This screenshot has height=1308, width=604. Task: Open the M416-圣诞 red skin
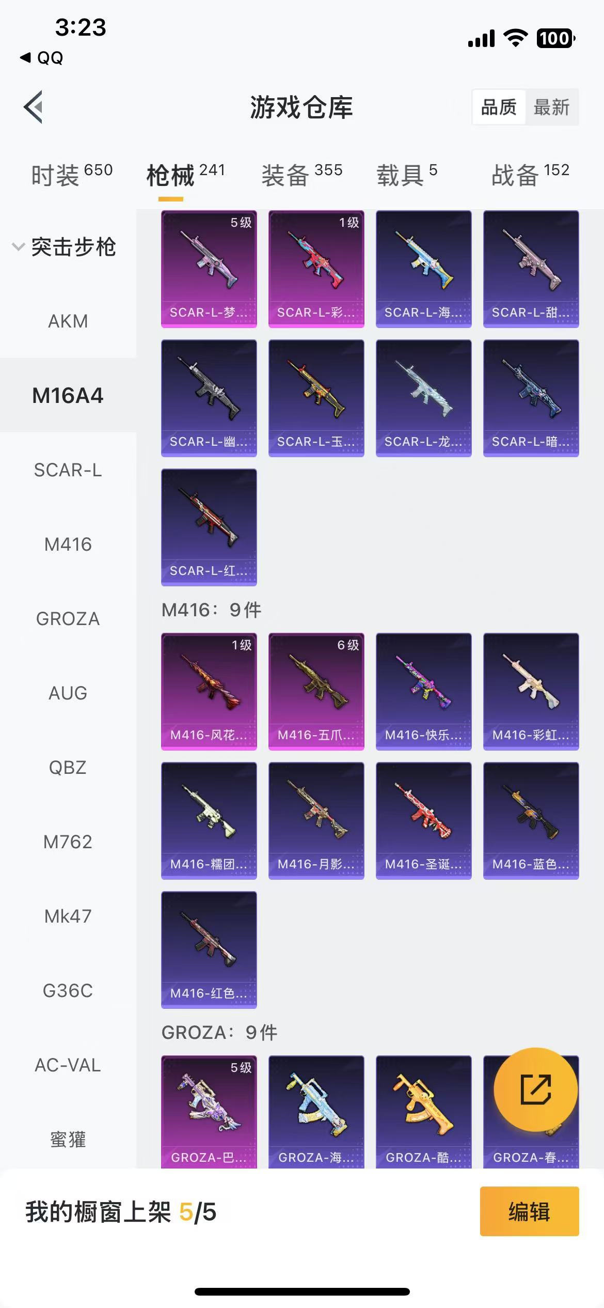click(x=424, y=821)
